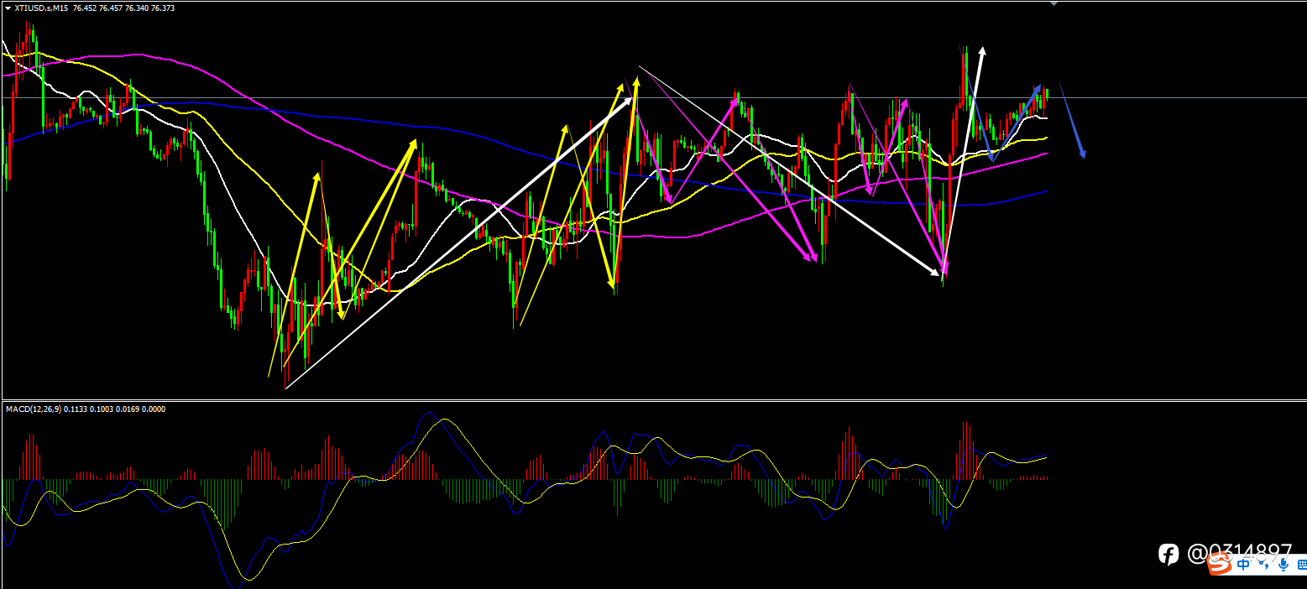
Task: Click the OHLC price values 76.452 76.457
Action: tap(97, 8)
